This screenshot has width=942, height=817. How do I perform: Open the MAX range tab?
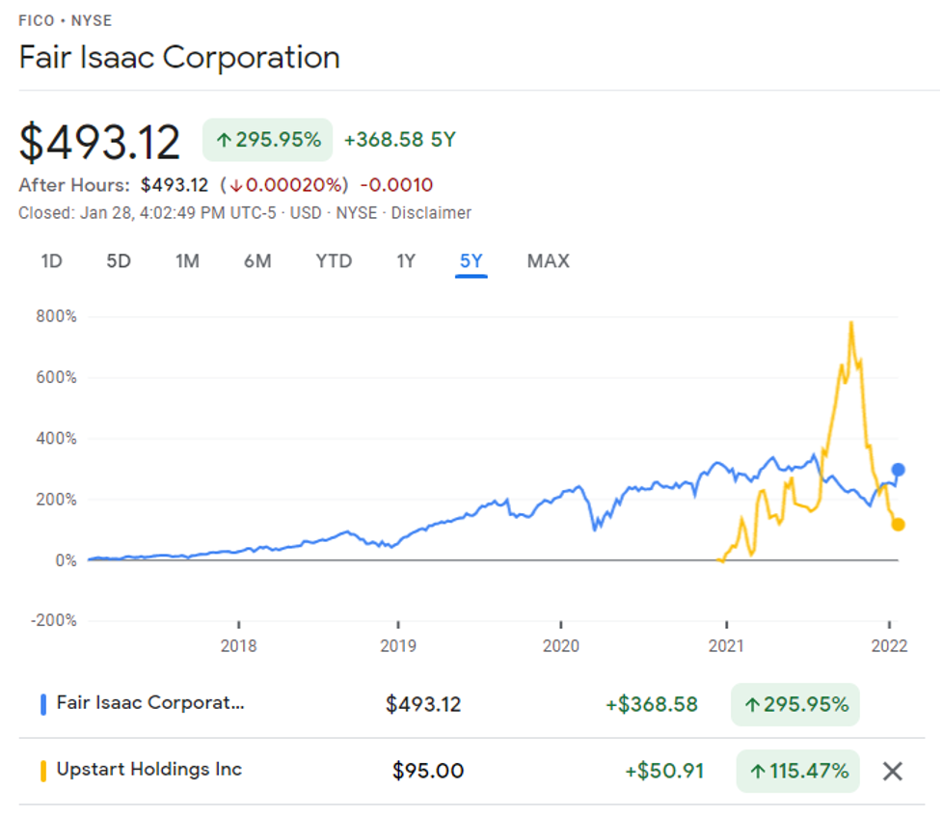[549, 261]
